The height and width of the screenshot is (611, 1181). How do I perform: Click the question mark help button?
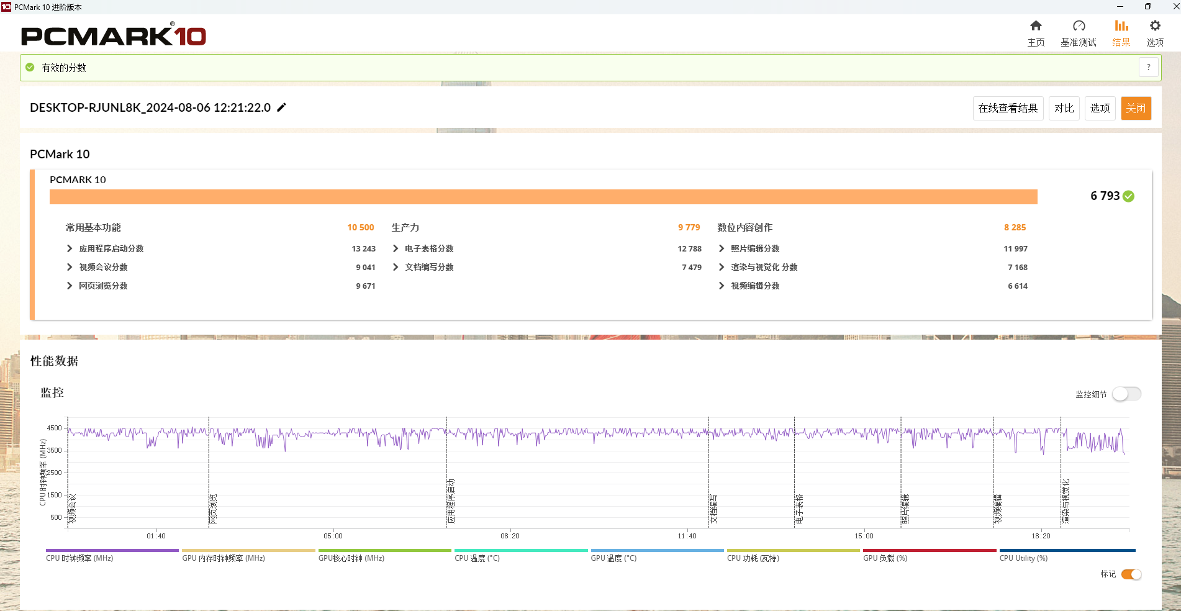(1149, 67)
